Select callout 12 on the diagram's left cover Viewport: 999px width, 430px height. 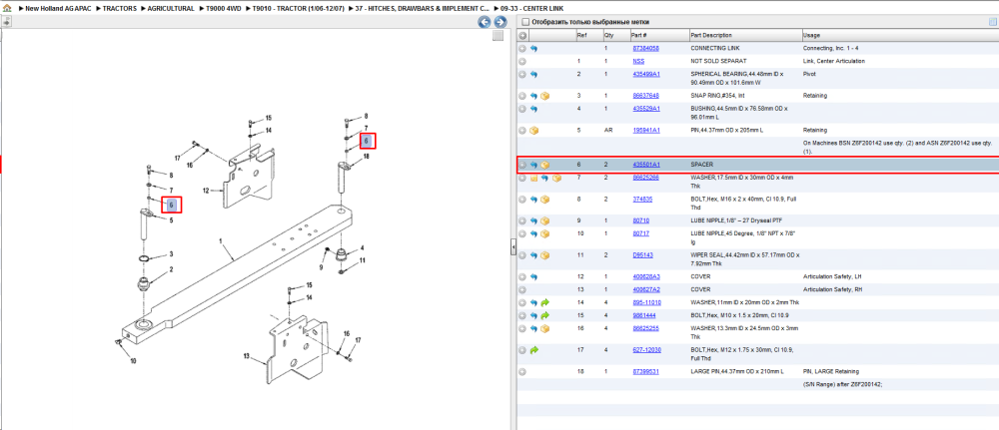tap(206, 191)
